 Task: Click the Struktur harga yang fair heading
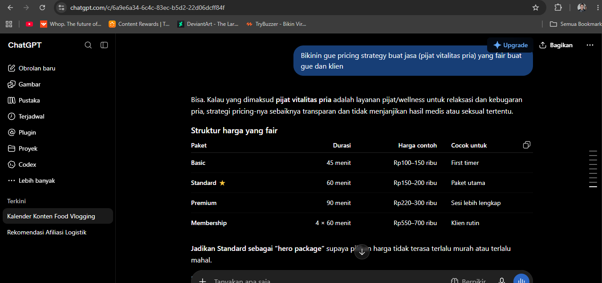pos(234,131)
